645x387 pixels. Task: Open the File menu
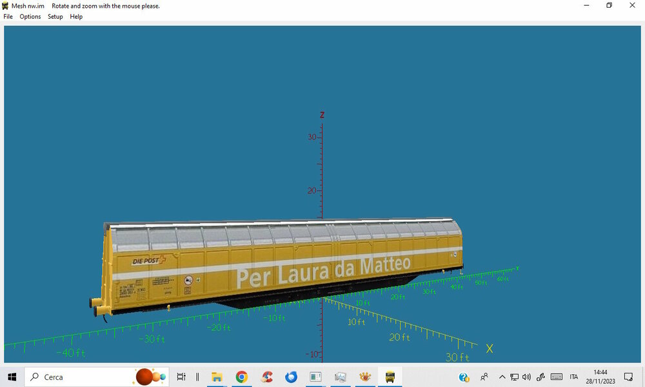click(8, 17)
